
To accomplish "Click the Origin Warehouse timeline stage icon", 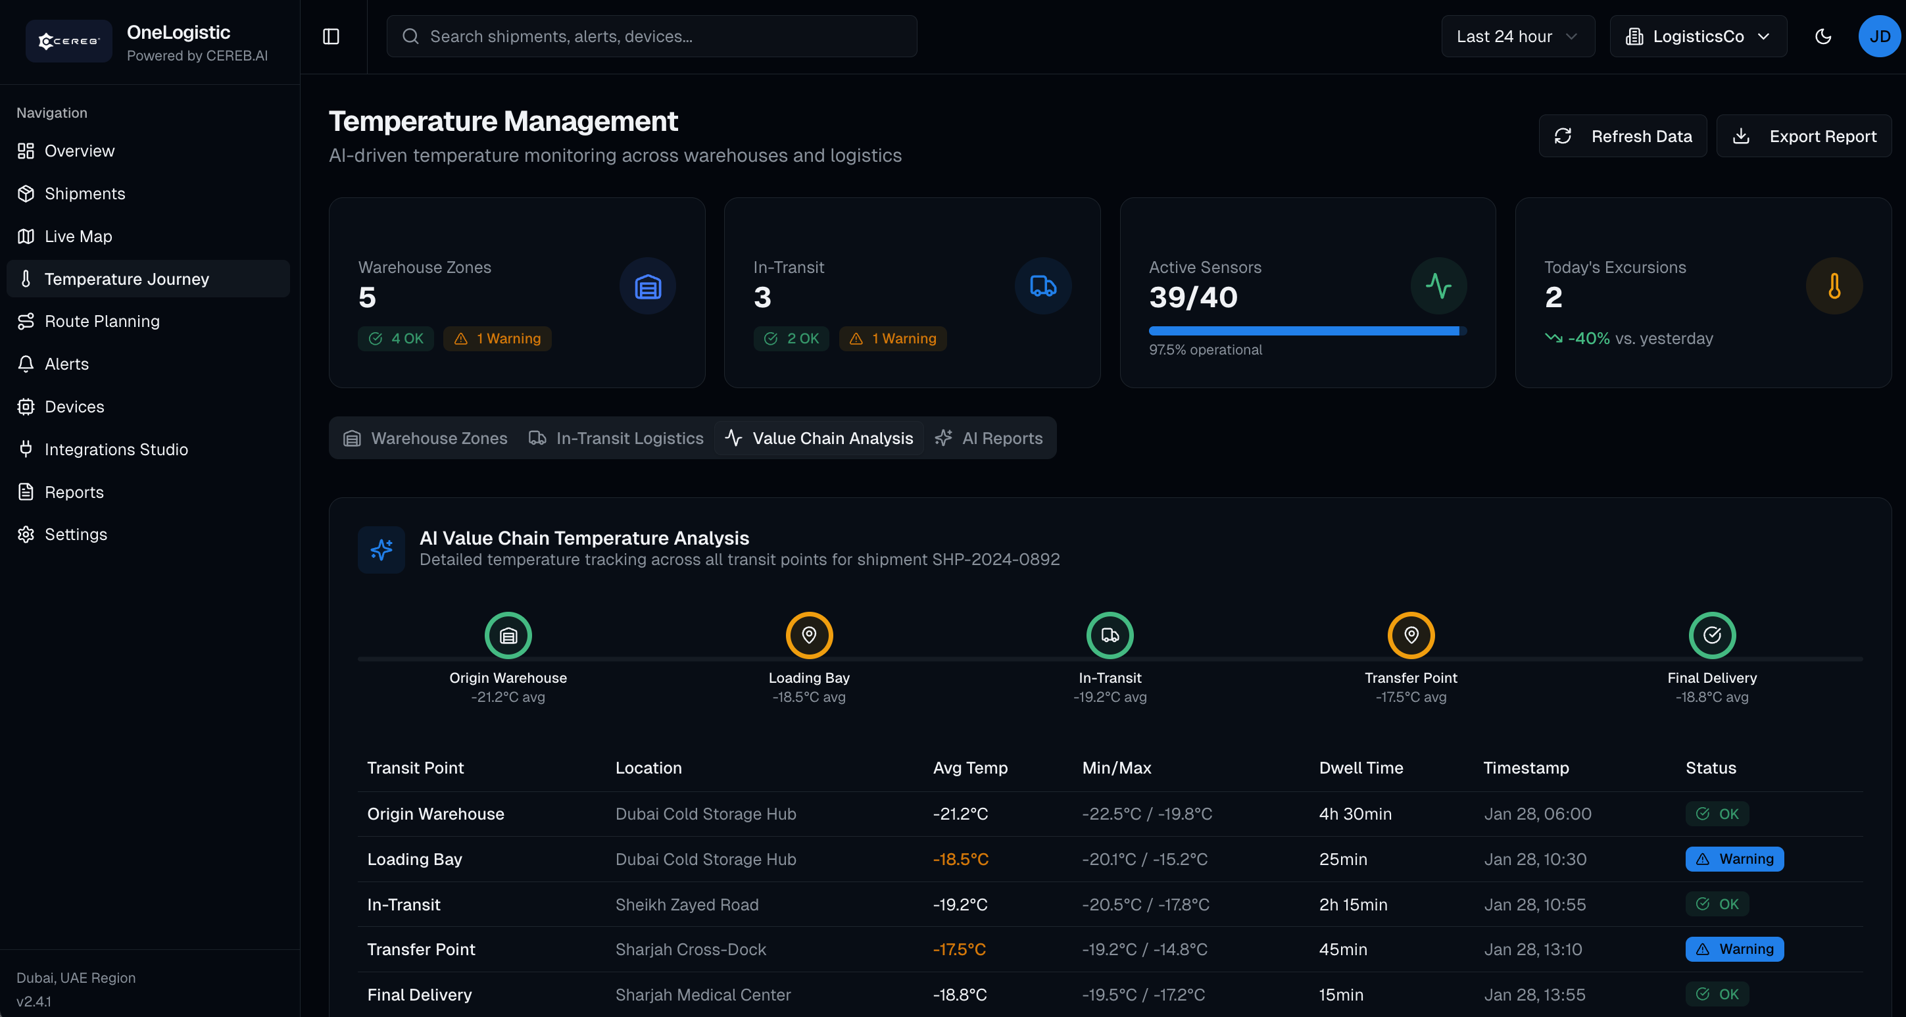I will [508, 635].
